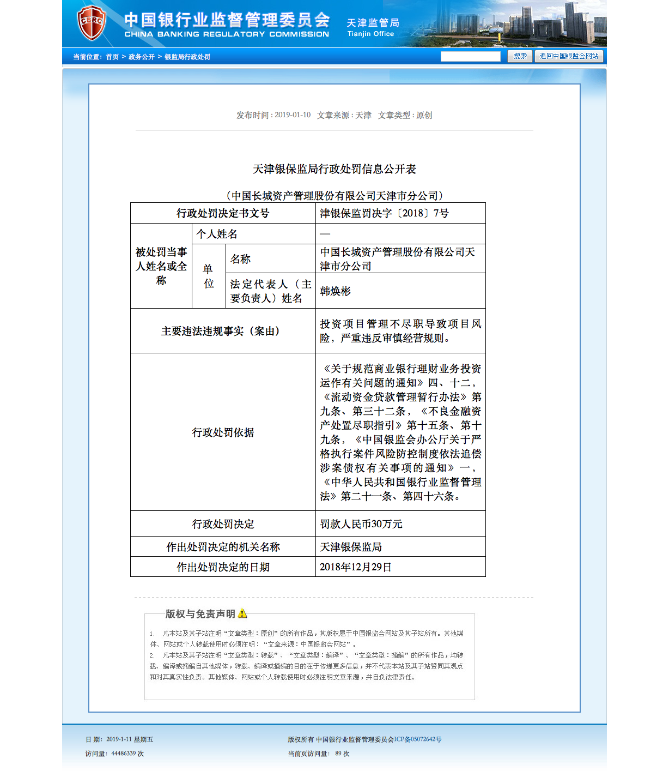Click the title 天津银保监局行政处罚信息公开表
This screenshot has height=771, width=669.
[334, 169]
